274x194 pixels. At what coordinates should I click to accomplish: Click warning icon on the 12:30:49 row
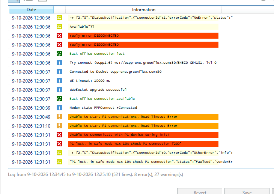(59, 117)
